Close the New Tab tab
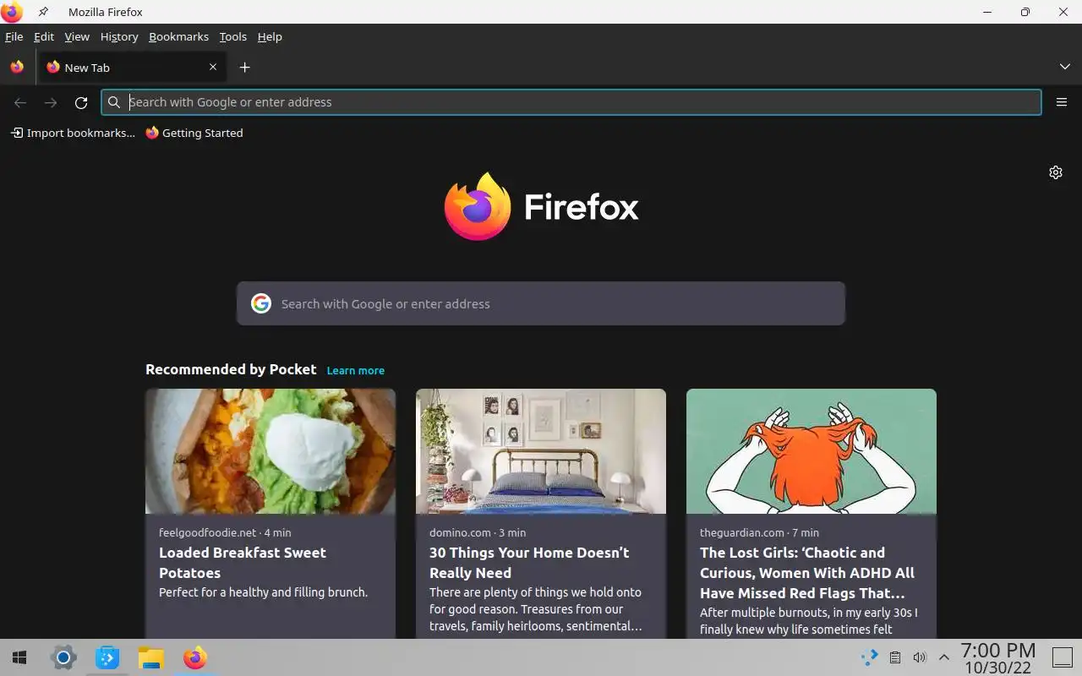 [x=213, y=67]
